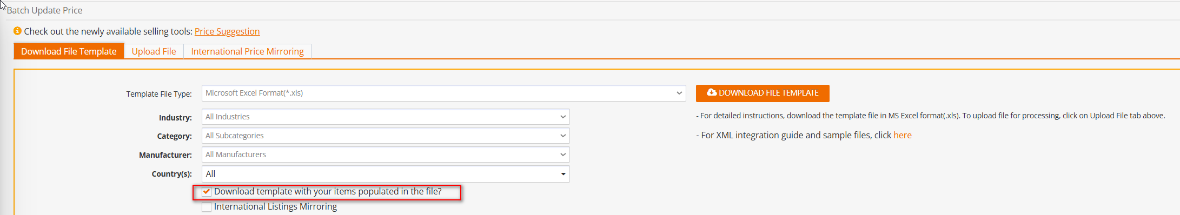1180x215 pixels.
Task: Click the Template File Type dropdown arrow
Action: (x=679, y=93)
